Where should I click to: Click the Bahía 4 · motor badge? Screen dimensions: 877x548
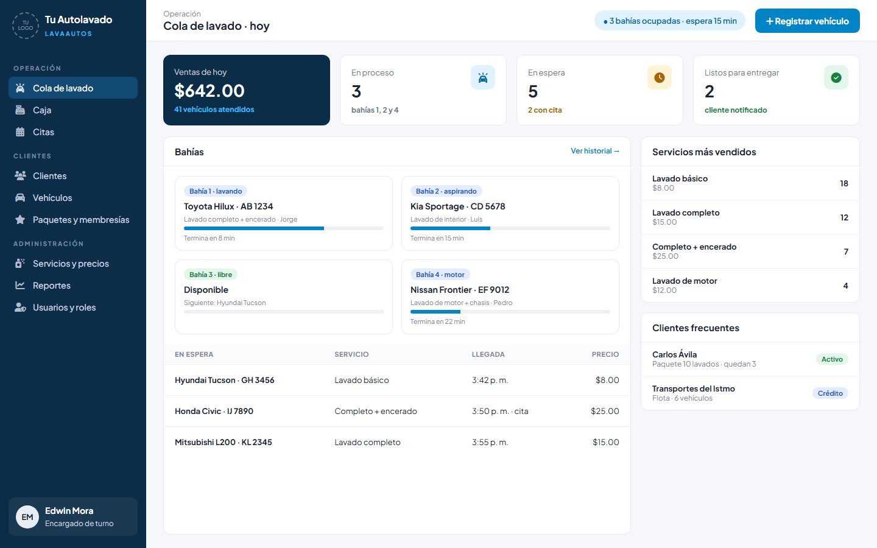440,275
